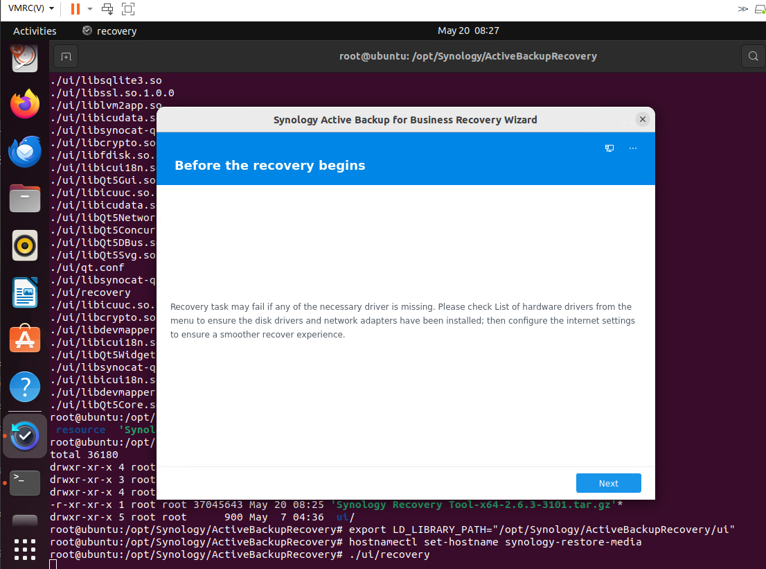Image resolution: width=766 pixels, height=569 pixels.
Task: Expand the power options arrow beside pause
Action: 90,9
